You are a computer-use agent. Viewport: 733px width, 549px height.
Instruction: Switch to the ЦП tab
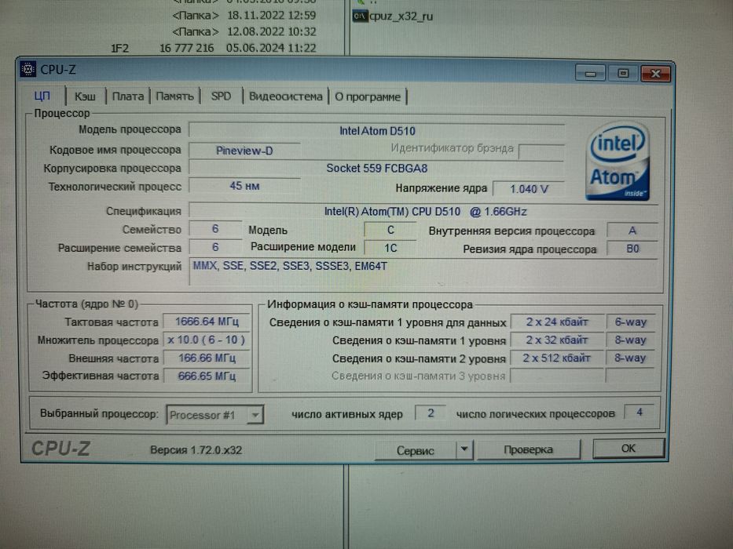point(42,96)
